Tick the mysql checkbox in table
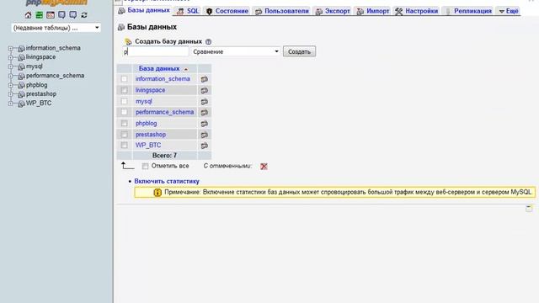Viewport: 539px width, 303px height. [x=124, y=101]
